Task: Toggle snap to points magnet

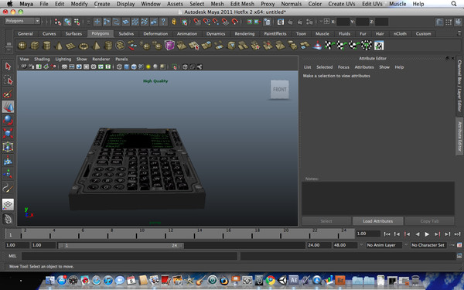Action: point(216,22)
